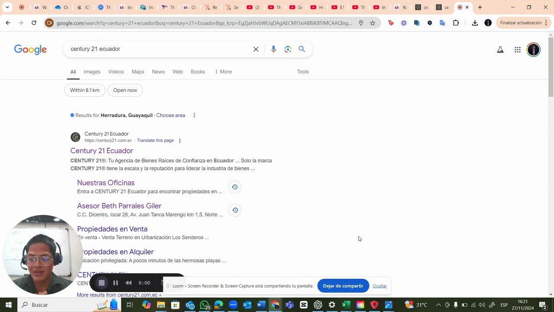This screenshot has width=554, height=312.
Task: Switch to the Web tab
Action: [x=177, y=72]
